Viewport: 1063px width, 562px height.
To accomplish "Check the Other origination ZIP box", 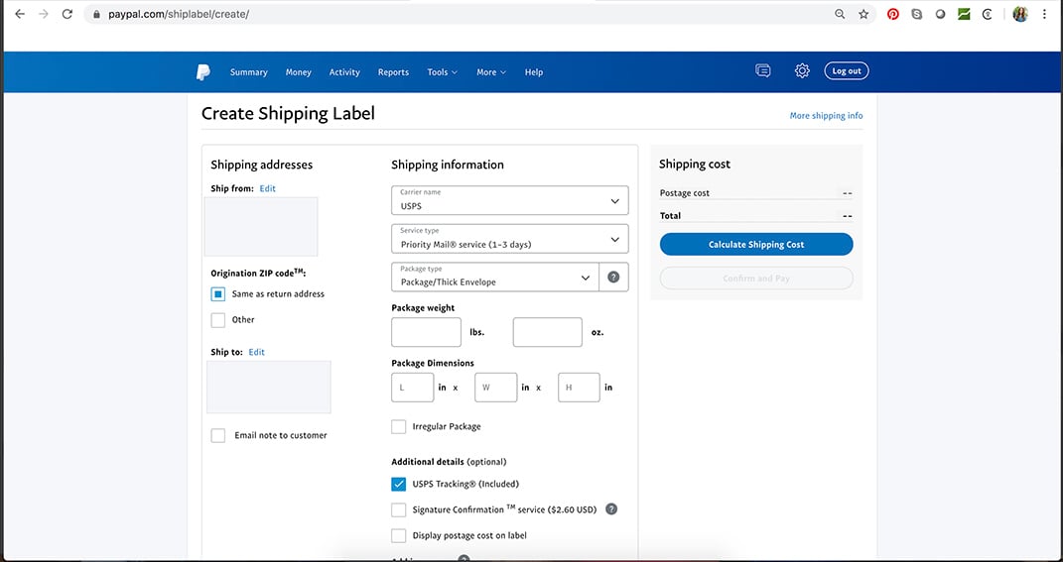I will pos(217,319).
